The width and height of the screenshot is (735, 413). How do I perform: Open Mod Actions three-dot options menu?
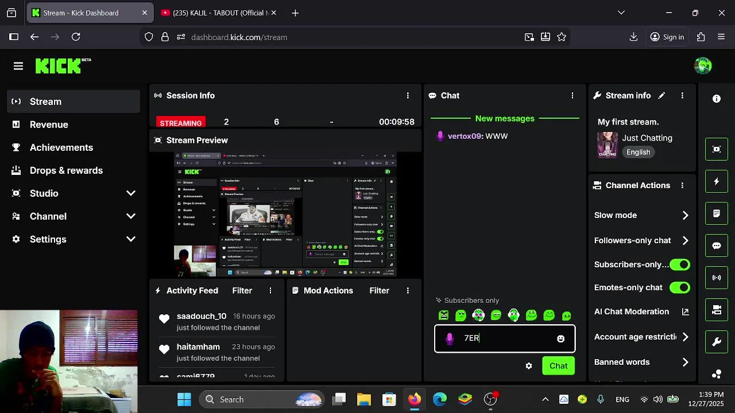click(408, 290)
